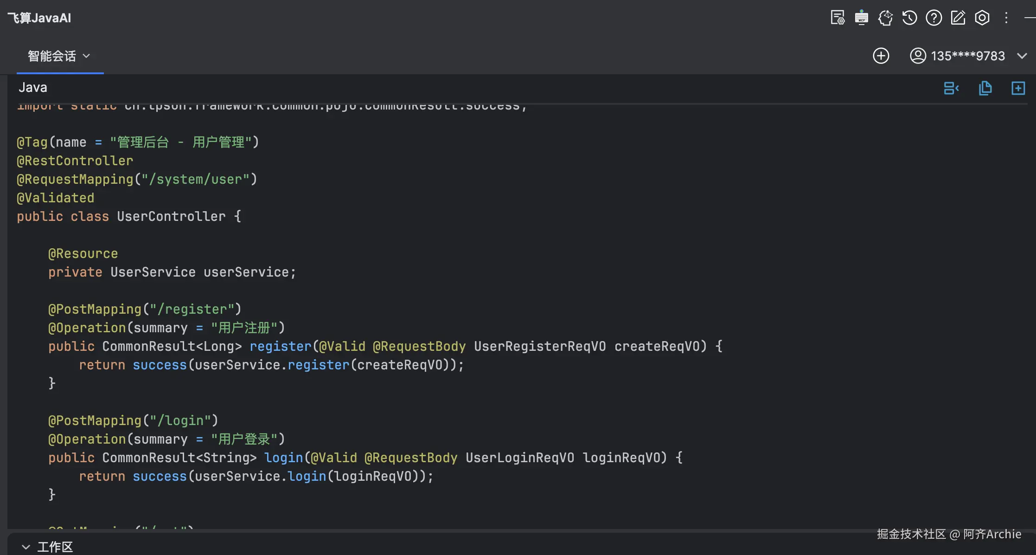
Task: Click the AI brain knowledge icon
Action: [885, 18]
